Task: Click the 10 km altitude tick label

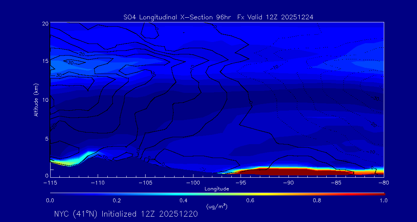Action: coord(45,100)
